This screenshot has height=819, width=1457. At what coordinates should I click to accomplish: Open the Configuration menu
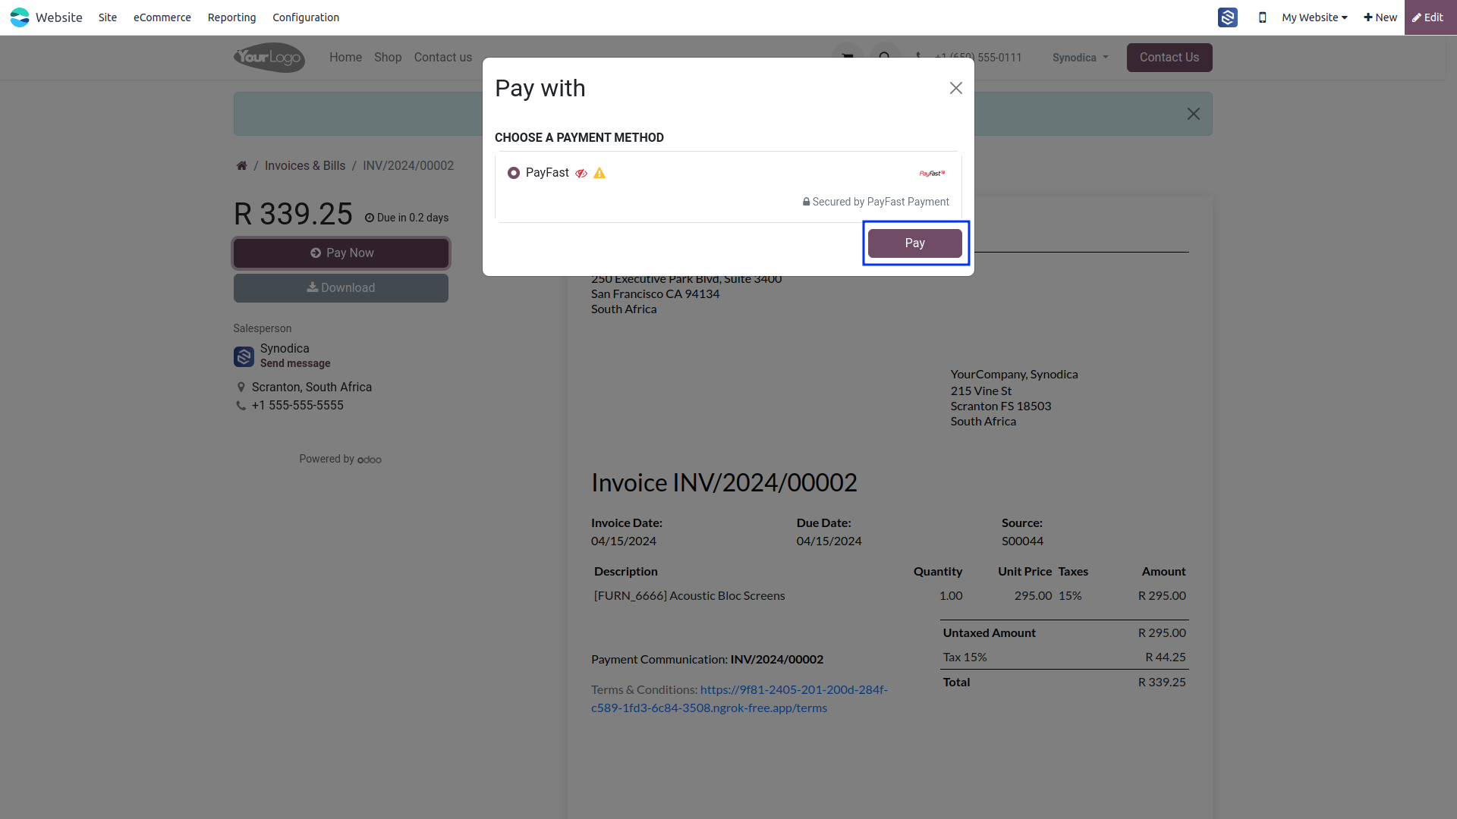[306, 17]
